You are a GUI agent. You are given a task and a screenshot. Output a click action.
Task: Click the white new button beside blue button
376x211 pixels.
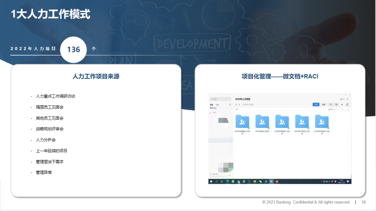pyautogui.click(x=323, y=104)
